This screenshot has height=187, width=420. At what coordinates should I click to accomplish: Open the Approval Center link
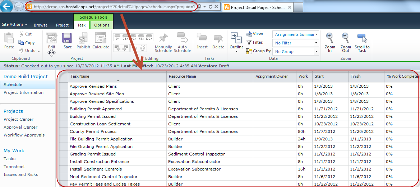[x=20, y=127]
